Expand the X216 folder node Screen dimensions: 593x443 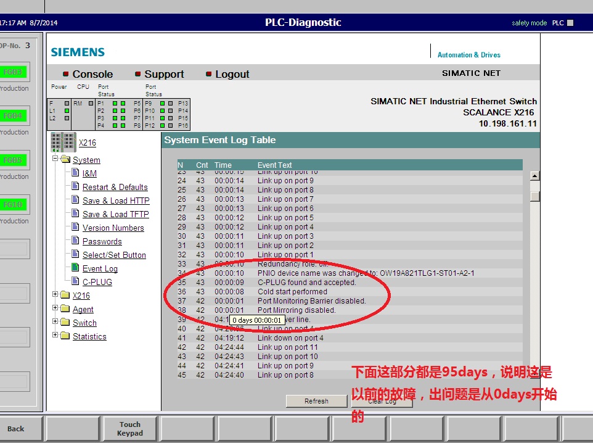pos(55,294)
